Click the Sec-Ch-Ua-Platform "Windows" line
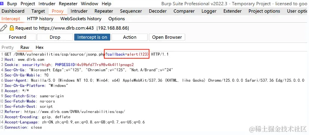Viewport: 309px width, 135px height. (x=36, y=85)
